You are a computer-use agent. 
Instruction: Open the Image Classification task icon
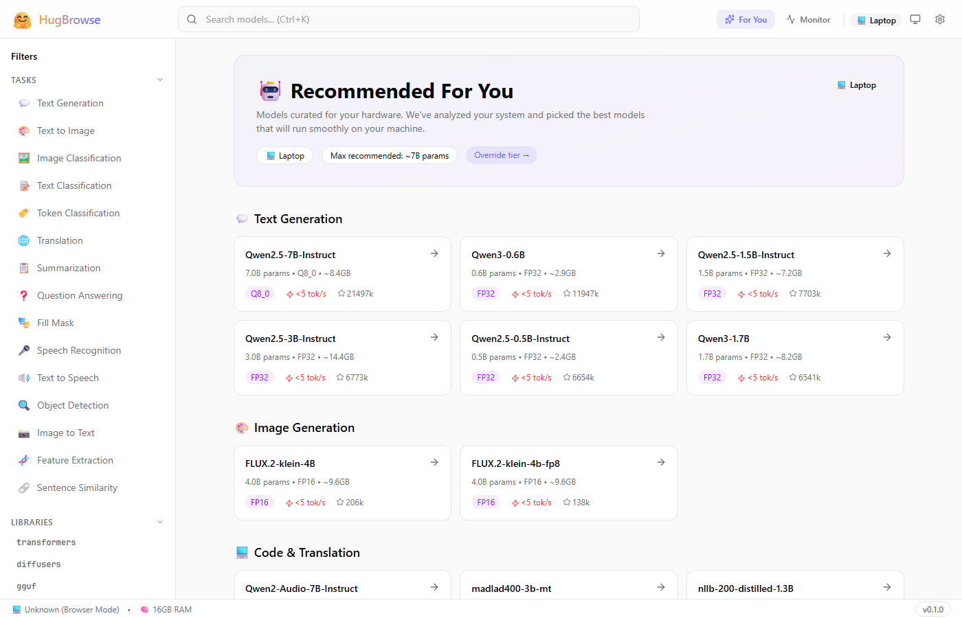tap(23, 158)
